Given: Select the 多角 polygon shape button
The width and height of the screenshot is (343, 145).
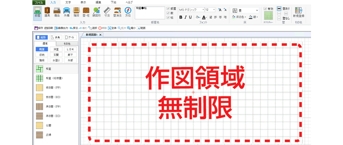Looking at the screenshot, I should click(56, 37).
